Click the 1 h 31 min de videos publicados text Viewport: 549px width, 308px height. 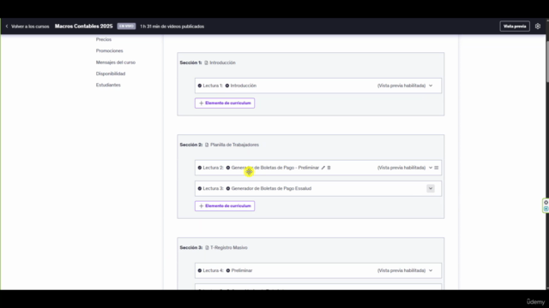(x=172, y=27)
